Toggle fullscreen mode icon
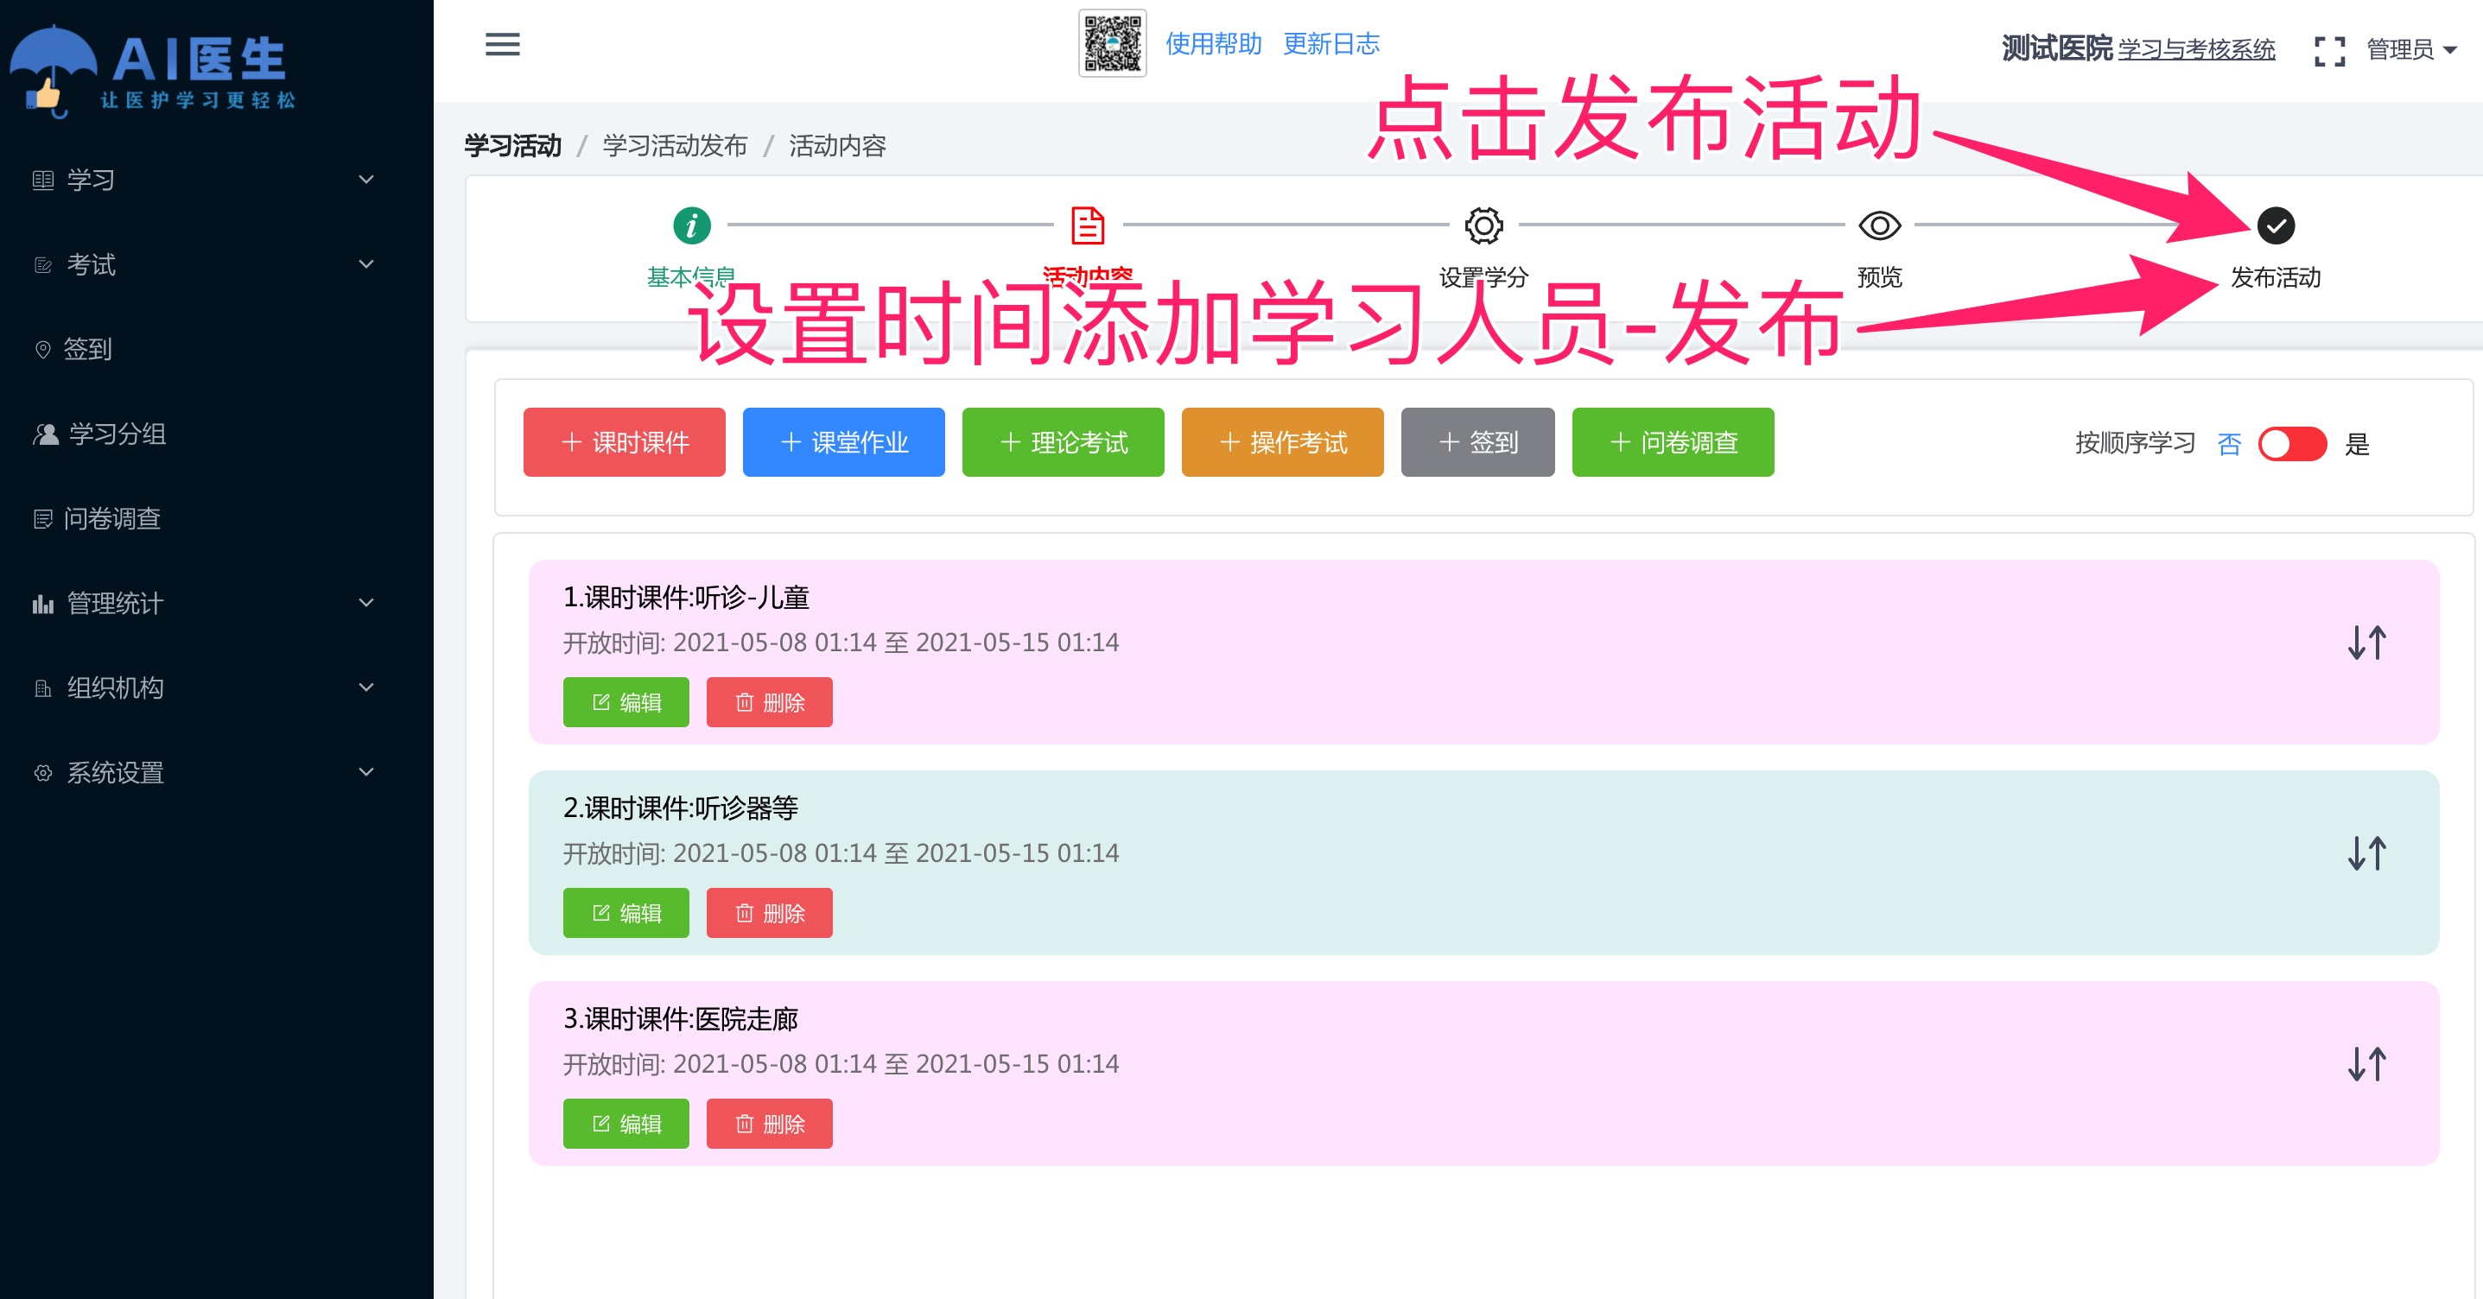Screen dimensions: 2483x1299 click(2330, 50)
